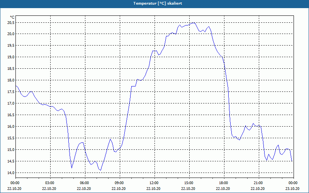Select the 17,5 y-axis tick label
The image size is (309, 193).
coord(11,92)
